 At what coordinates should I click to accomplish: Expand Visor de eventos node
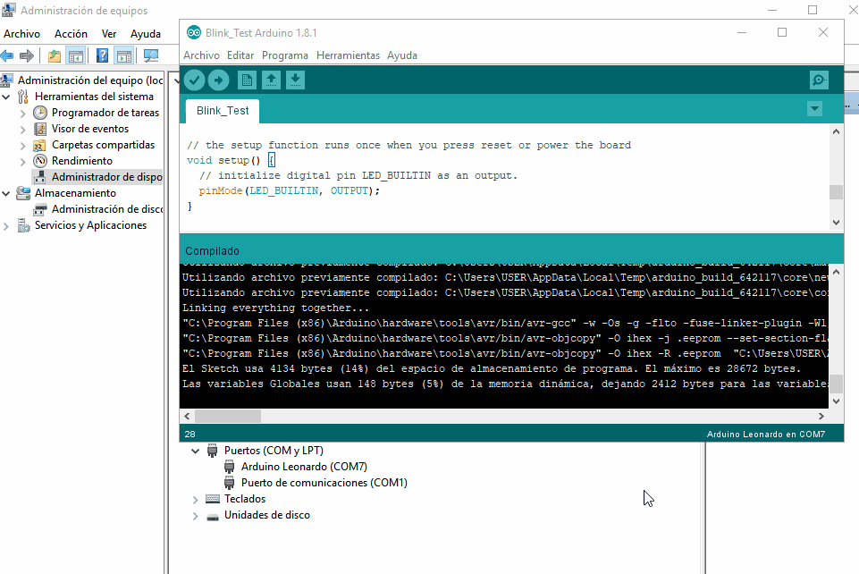(x=23, y=130)
